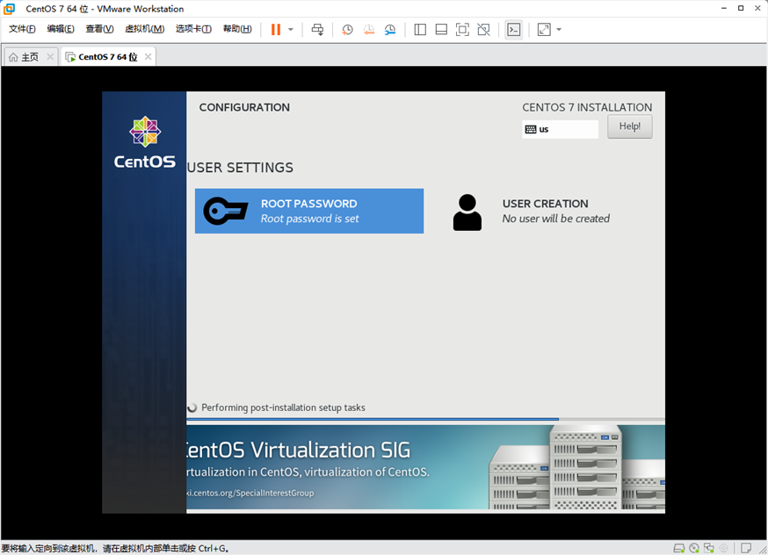768x555 pixels.
Task: Toggle the thumbnail bar view
Action: pyautogui.click(x=441, y=29)
